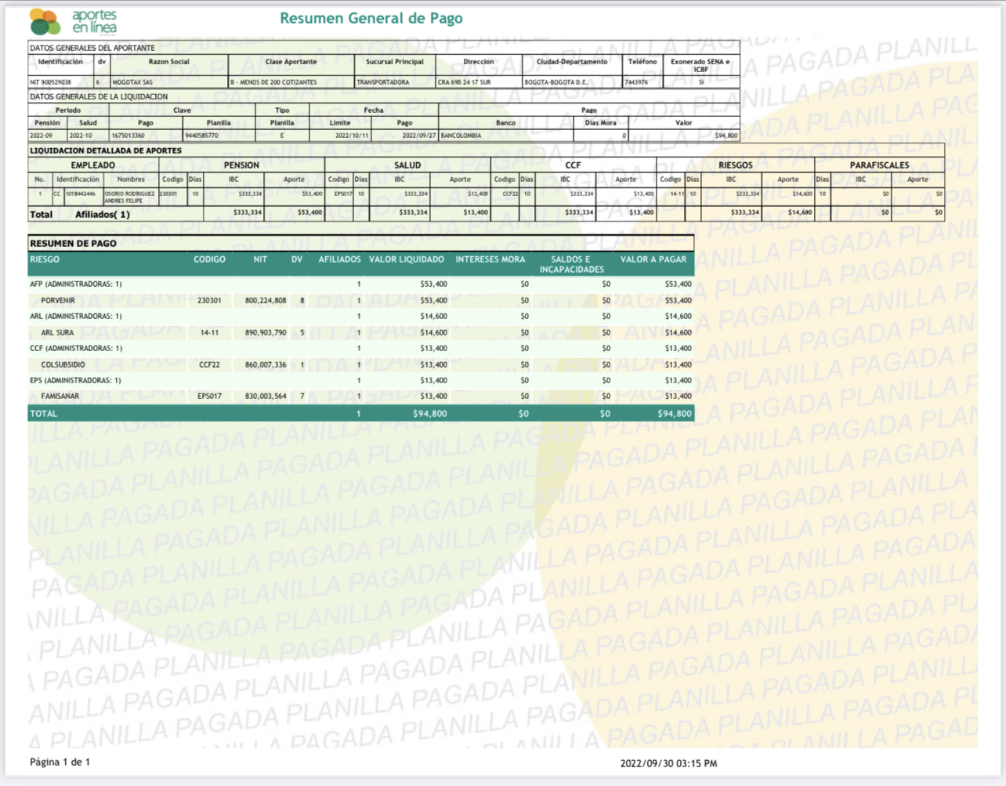Select the EPS (ADMINISTRADORAS: 1) group row
The image size is (1006, 786).
[x=75, y=381]
